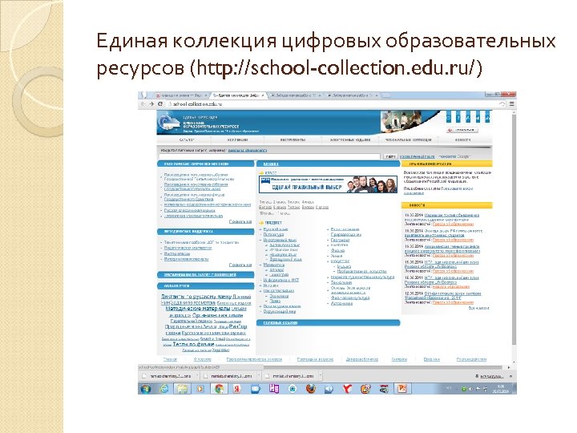
Task: Click 'Диктанты по русскому языку' tag
Action: (x=196, y=297)
